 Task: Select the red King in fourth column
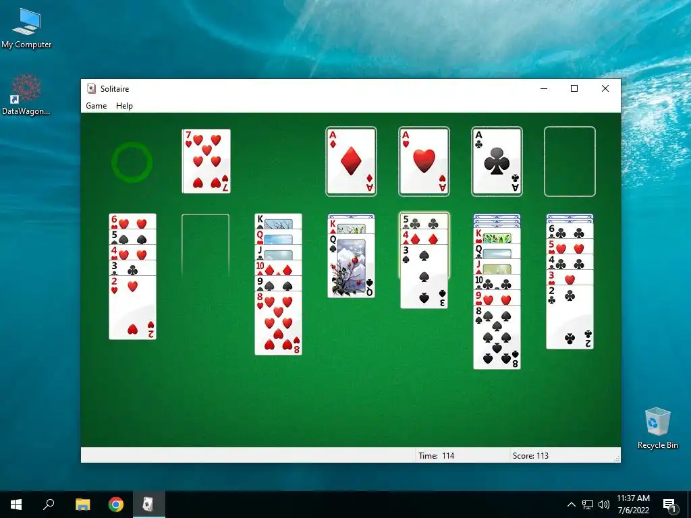pyautogui.click(x=351, y=227)
